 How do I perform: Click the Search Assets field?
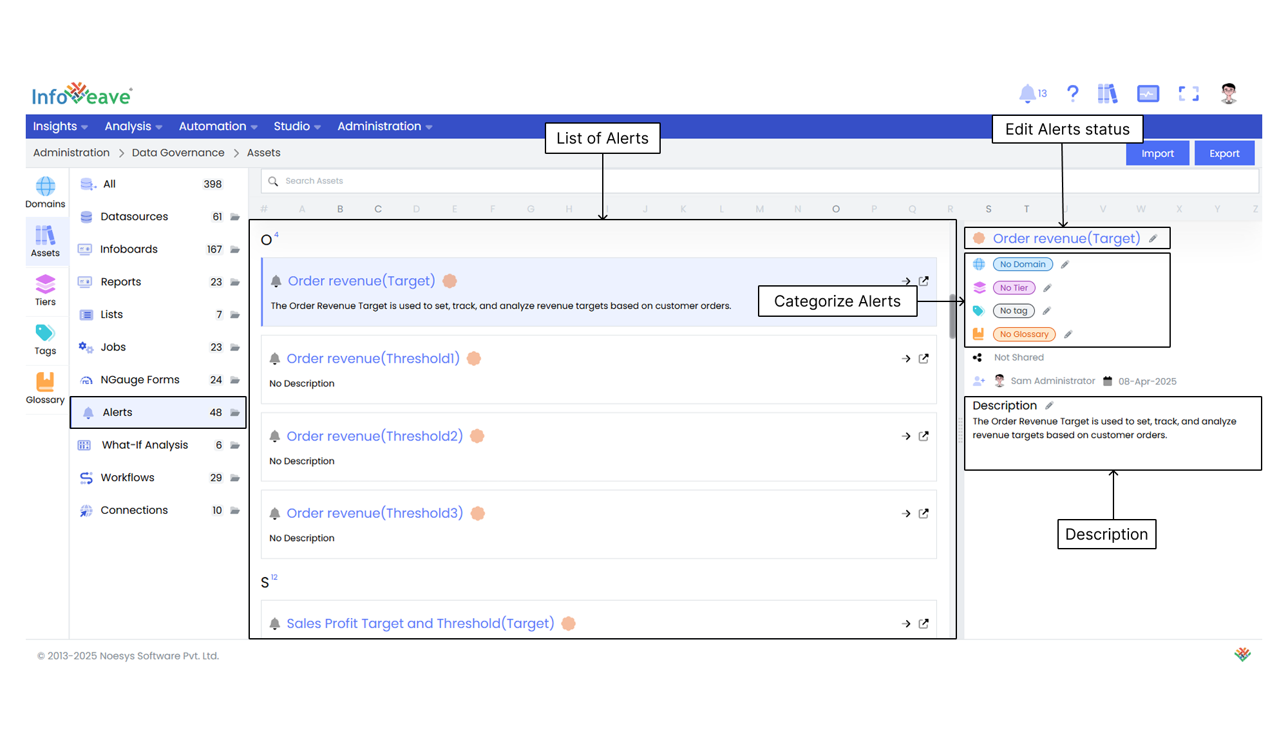tap(759, 181)
